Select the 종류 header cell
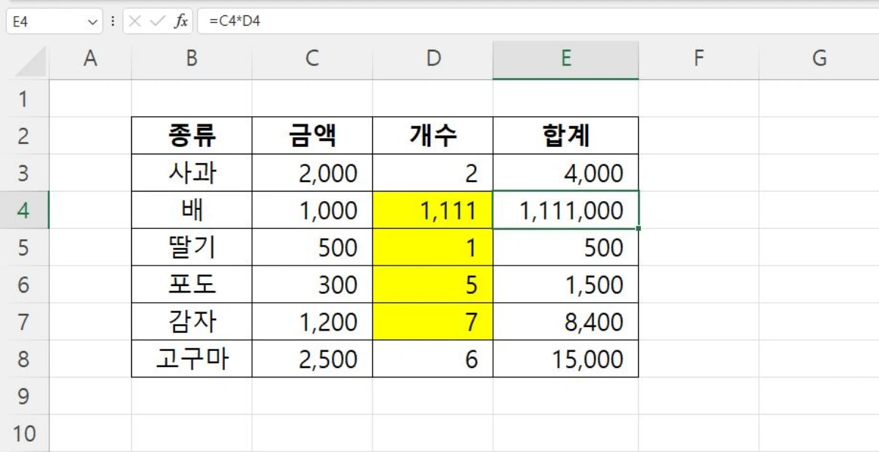This screenshot has height=452, width=879. [x=190, y=135]
